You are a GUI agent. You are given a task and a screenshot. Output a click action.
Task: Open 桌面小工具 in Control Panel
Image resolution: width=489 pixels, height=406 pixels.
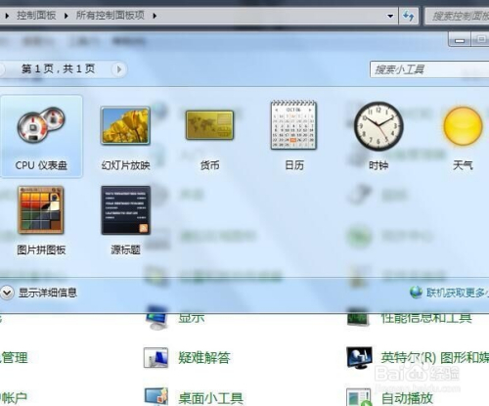[x=211, y=398]
